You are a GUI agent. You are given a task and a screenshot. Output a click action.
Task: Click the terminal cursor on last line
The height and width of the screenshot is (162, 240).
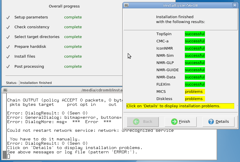point(9,156)
